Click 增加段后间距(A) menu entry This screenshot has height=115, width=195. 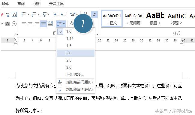tap(76, 89)
